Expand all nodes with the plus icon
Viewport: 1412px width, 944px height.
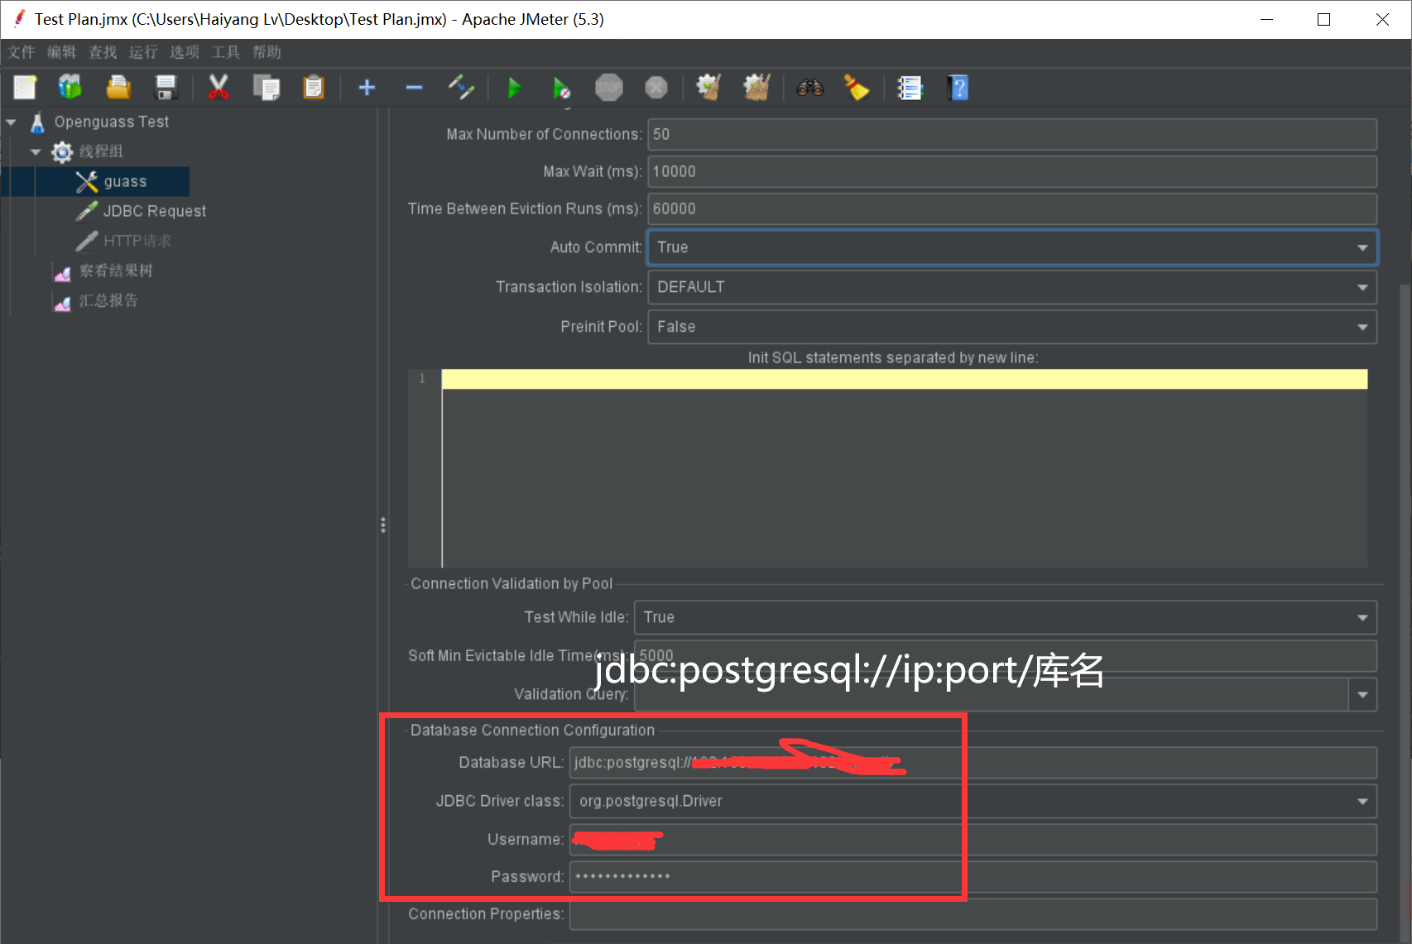(367, 87)
